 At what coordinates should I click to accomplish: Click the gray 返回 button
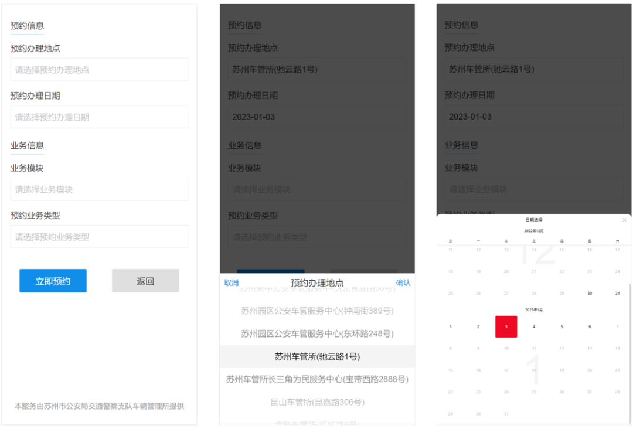145,281
